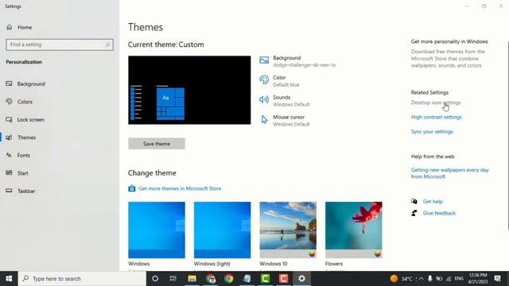Click color wheel badge on Flowers theme
This screenshot has height=286, width=509.
pyautogui.click(x=378, y=254)
